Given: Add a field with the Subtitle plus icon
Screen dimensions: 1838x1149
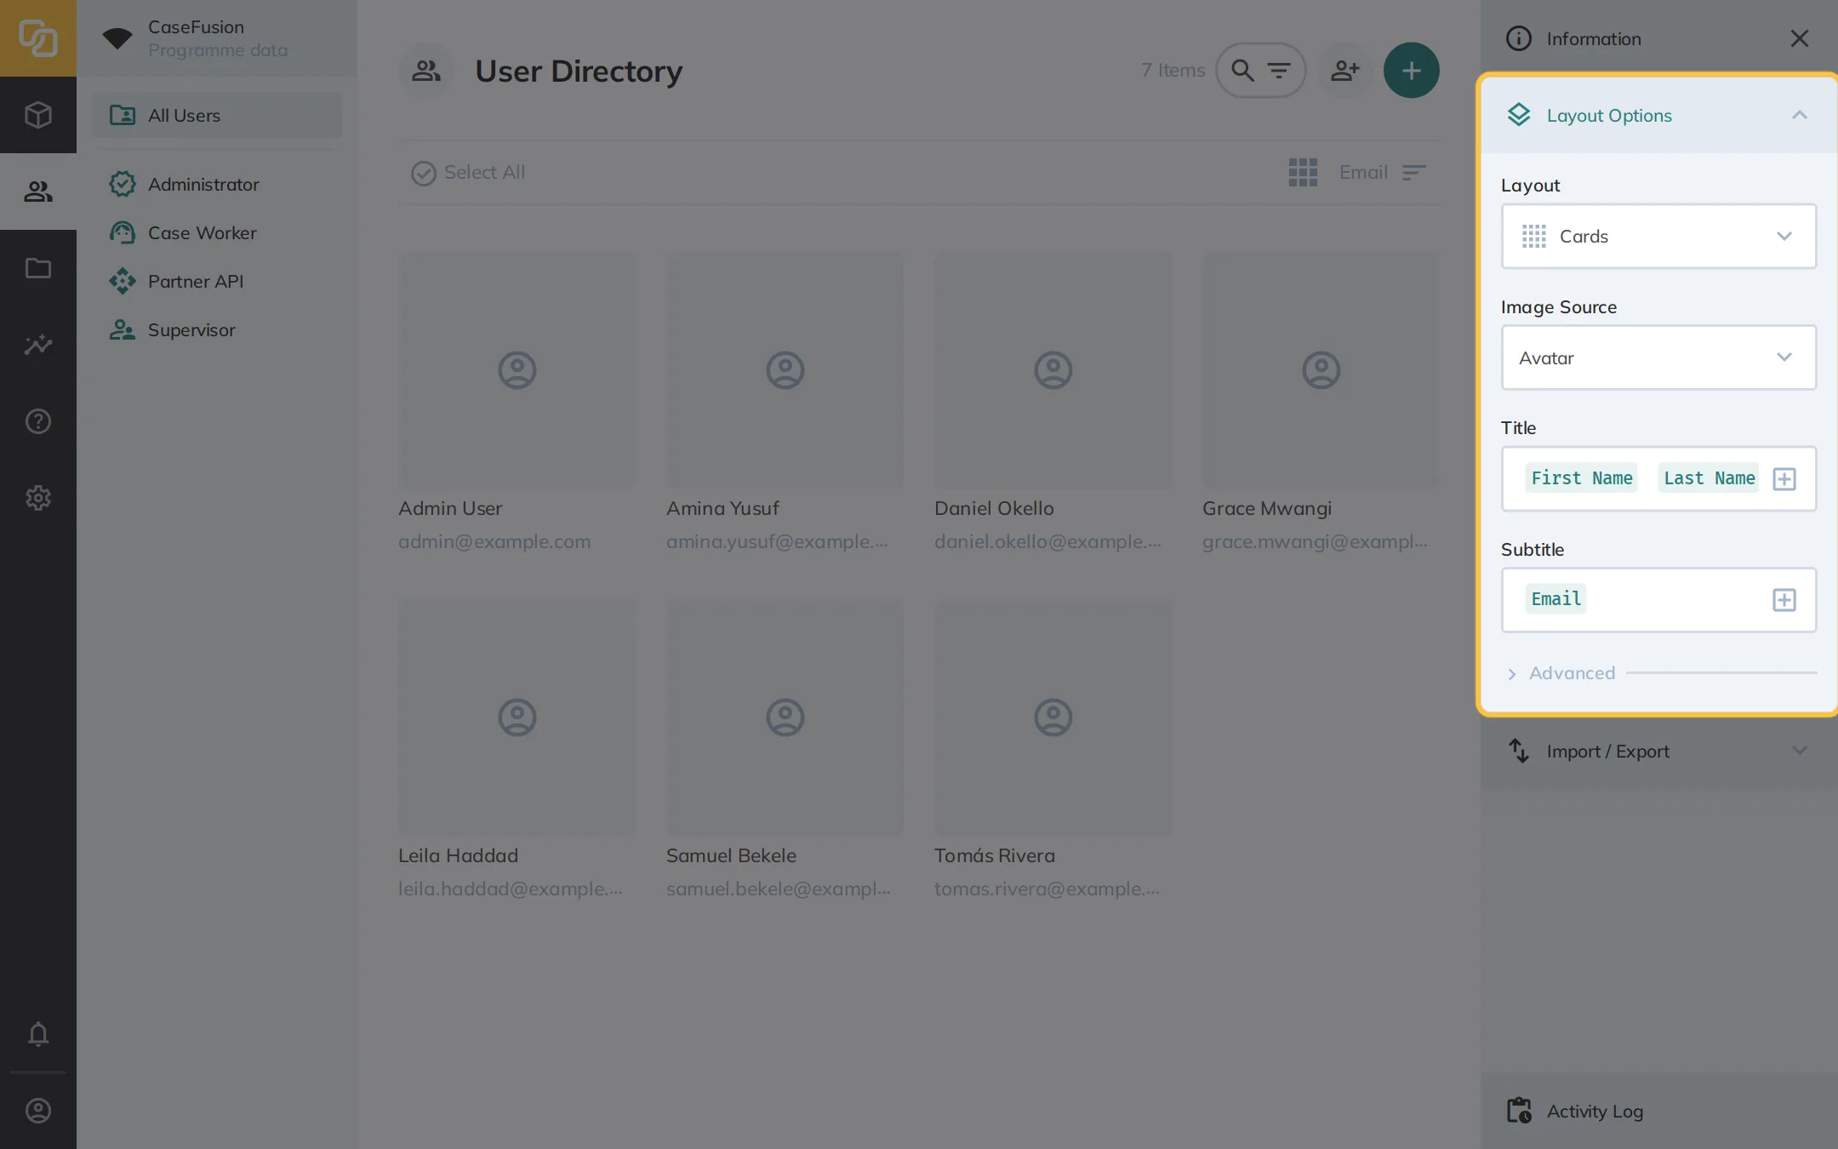Looking at the screenshot, I should click(1784, 599).
